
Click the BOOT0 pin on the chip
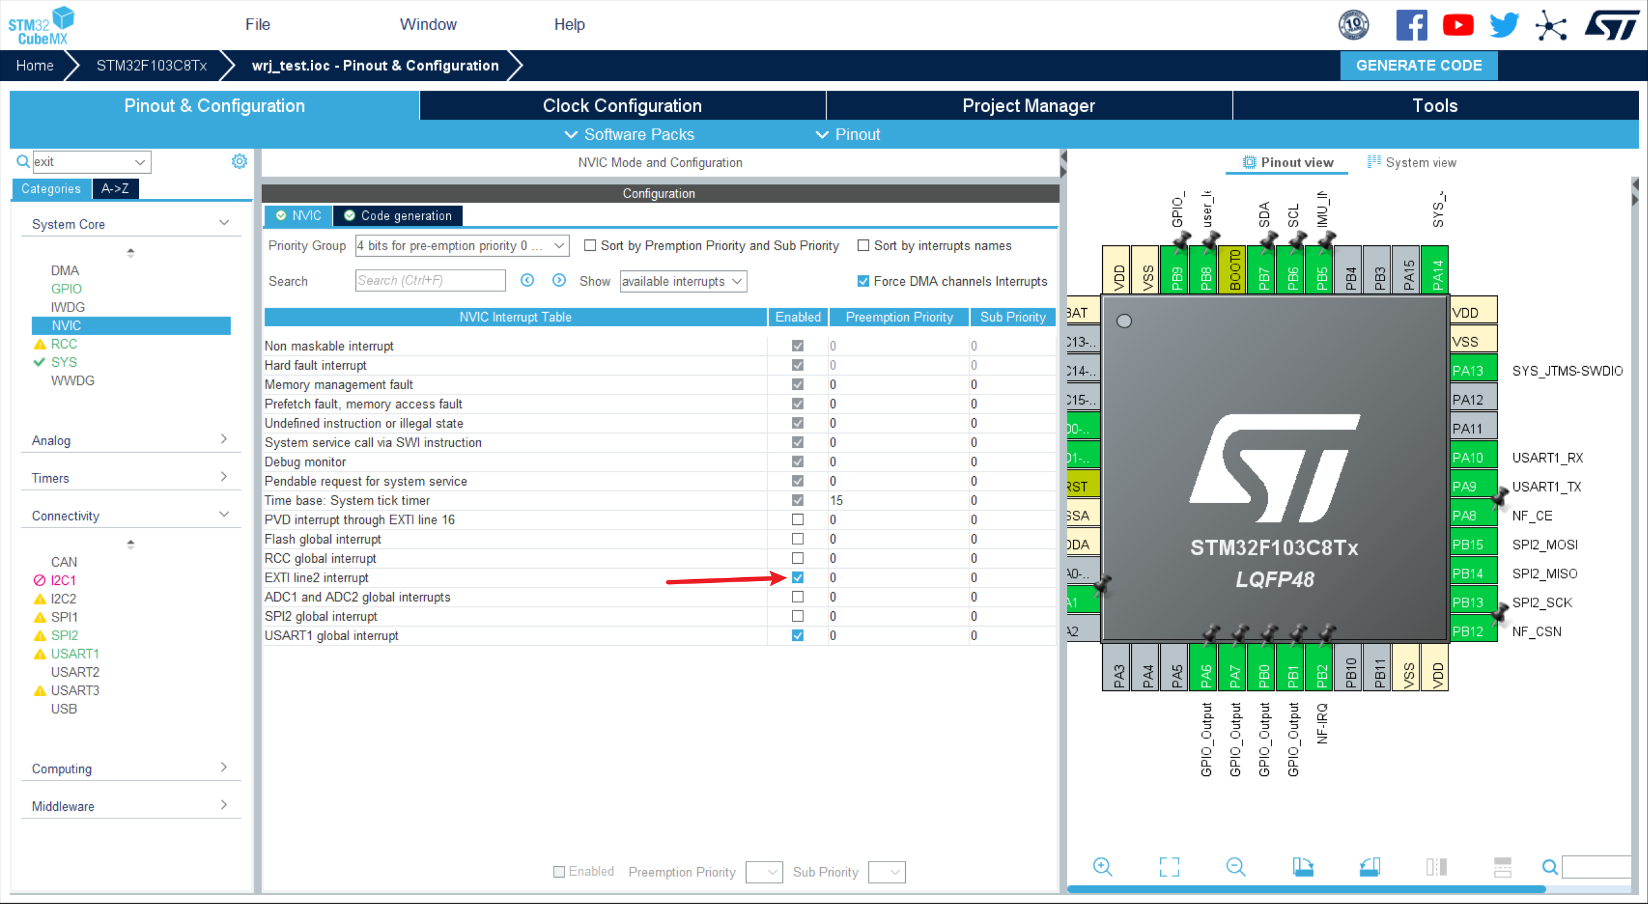[x=1233, y=270]
